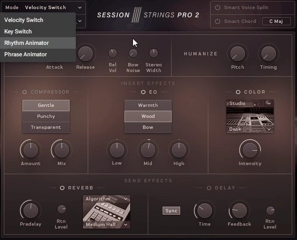The width and height of the screenshot is (297, 240).
Task: Open the reverb Algorithm dropdown
Action: [106, 198]
